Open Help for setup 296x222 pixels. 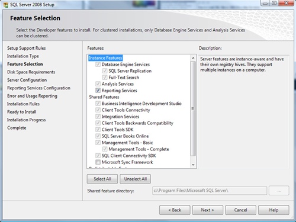point(274,210)
